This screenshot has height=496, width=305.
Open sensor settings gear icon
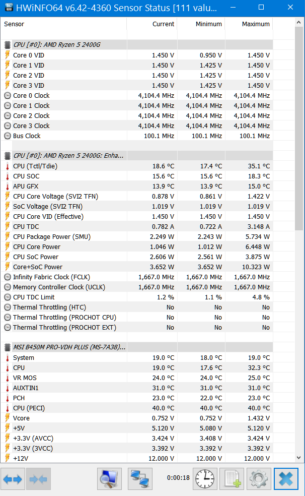[259, 479]
